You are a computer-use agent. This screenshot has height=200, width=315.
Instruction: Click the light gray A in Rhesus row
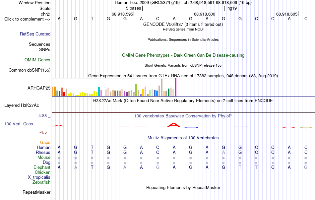click(223, 152)
